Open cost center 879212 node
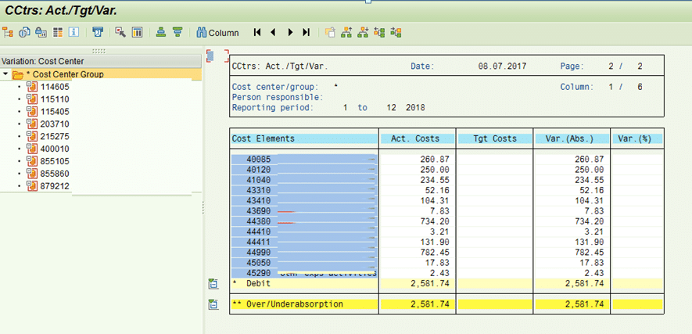 point(55,186)
